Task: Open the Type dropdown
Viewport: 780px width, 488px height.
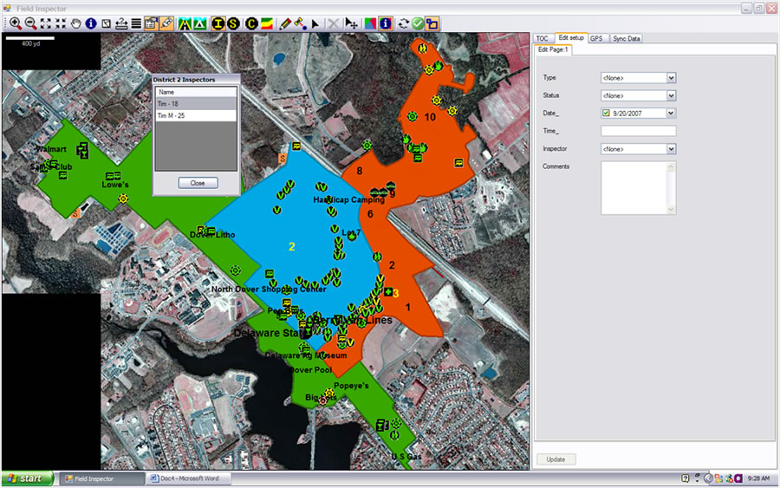Action: click(671, 77)
